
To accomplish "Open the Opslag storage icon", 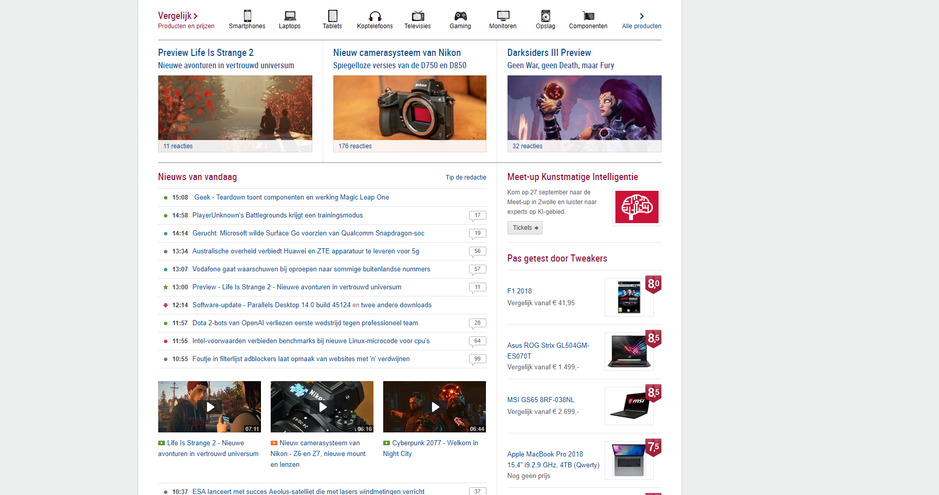I will click(x=546, y=16).
